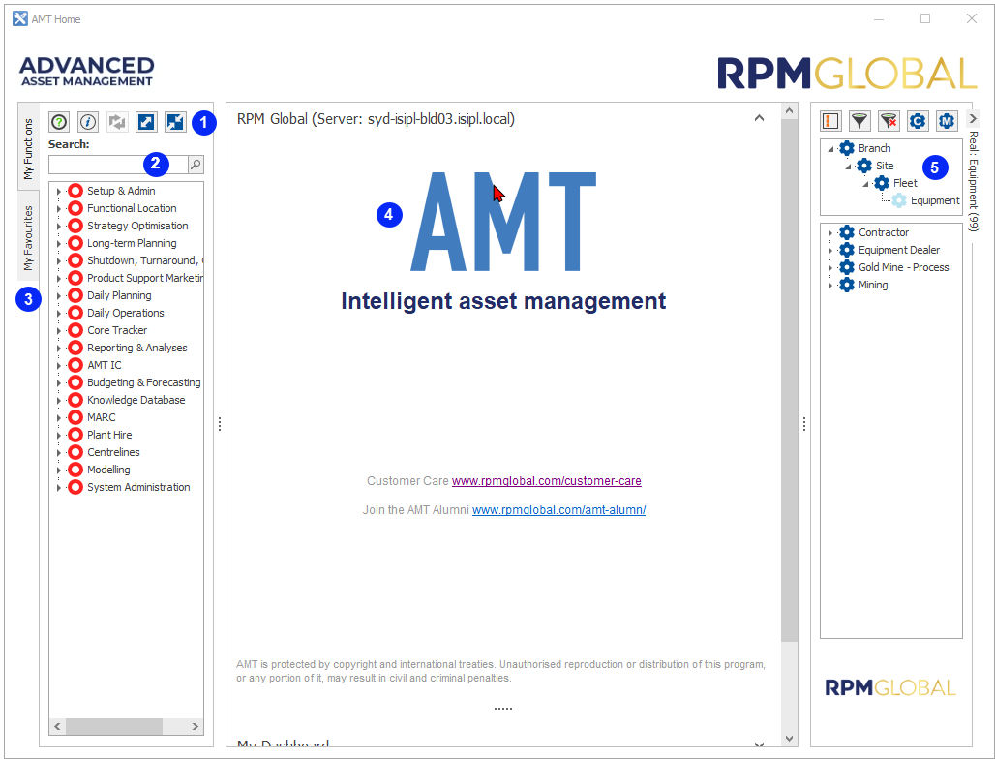
Task: Open the customer-care website link
Action: (x=546, y=481)
